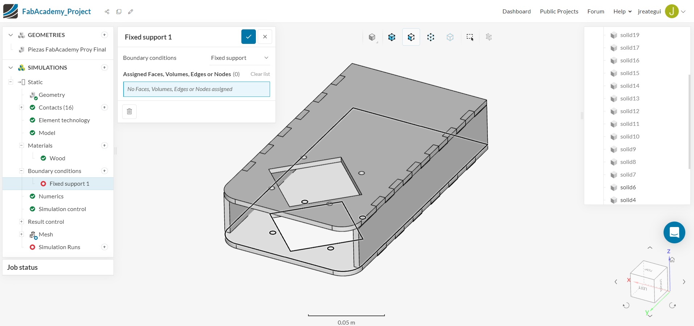Select the Wood material
Image resolution: width=694 pixels, height=326 pixels.
click(57, 158)
